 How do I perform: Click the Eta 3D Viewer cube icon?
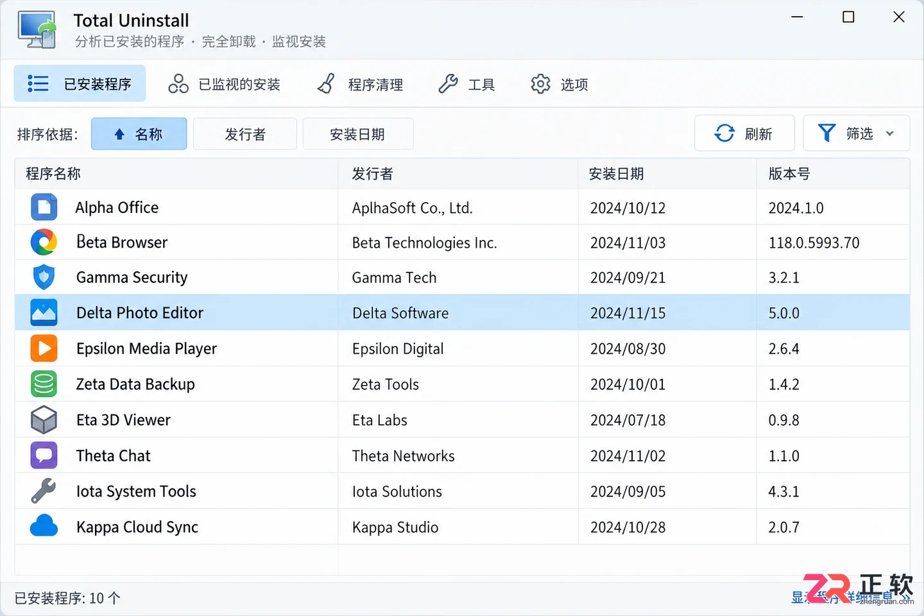(x=44, y=420)
